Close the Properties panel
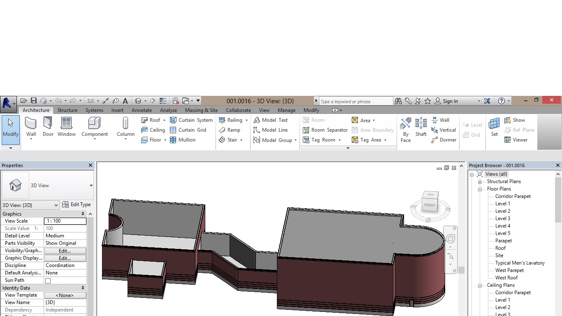 pos(91,165)
